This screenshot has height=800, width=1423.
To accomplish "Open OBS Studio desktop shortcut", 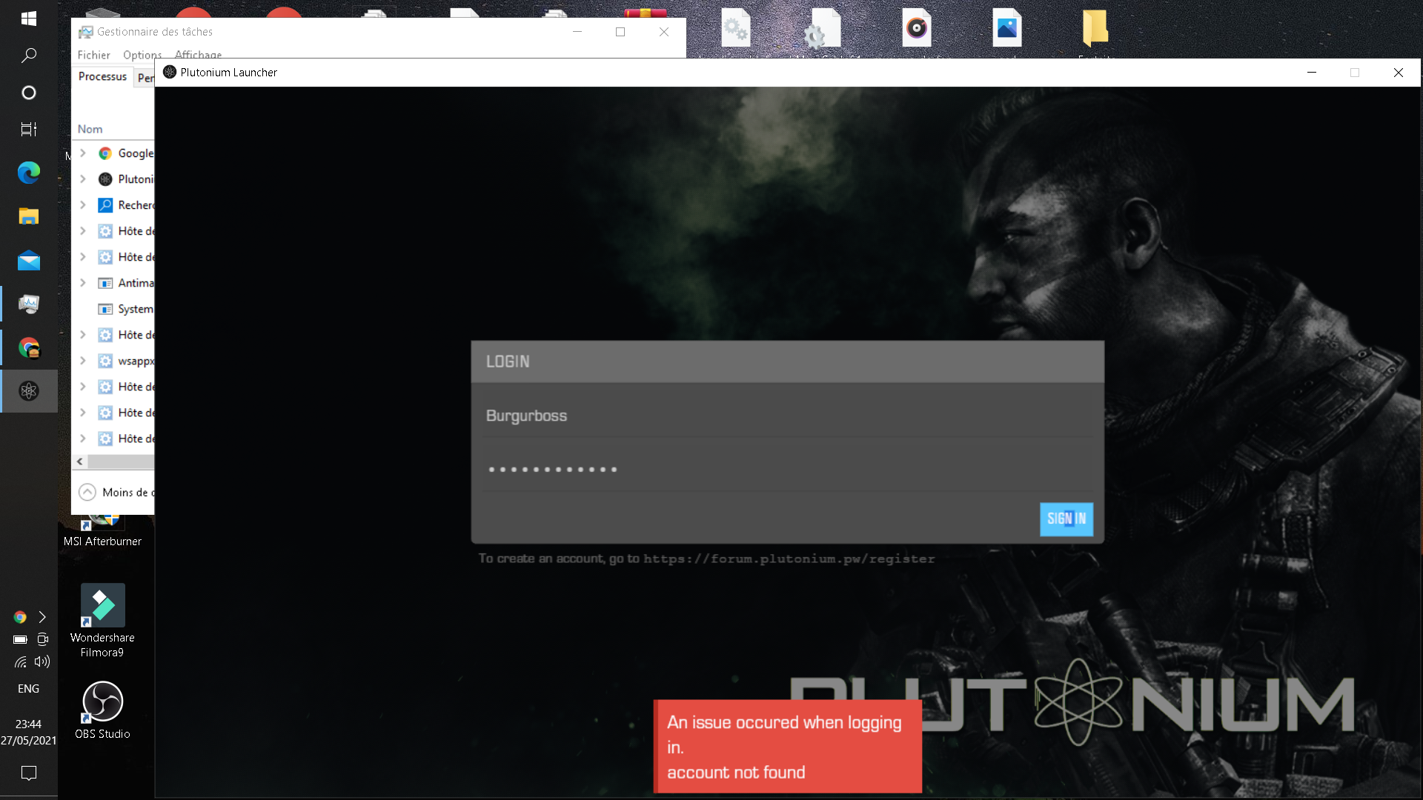I will point(102,710).
